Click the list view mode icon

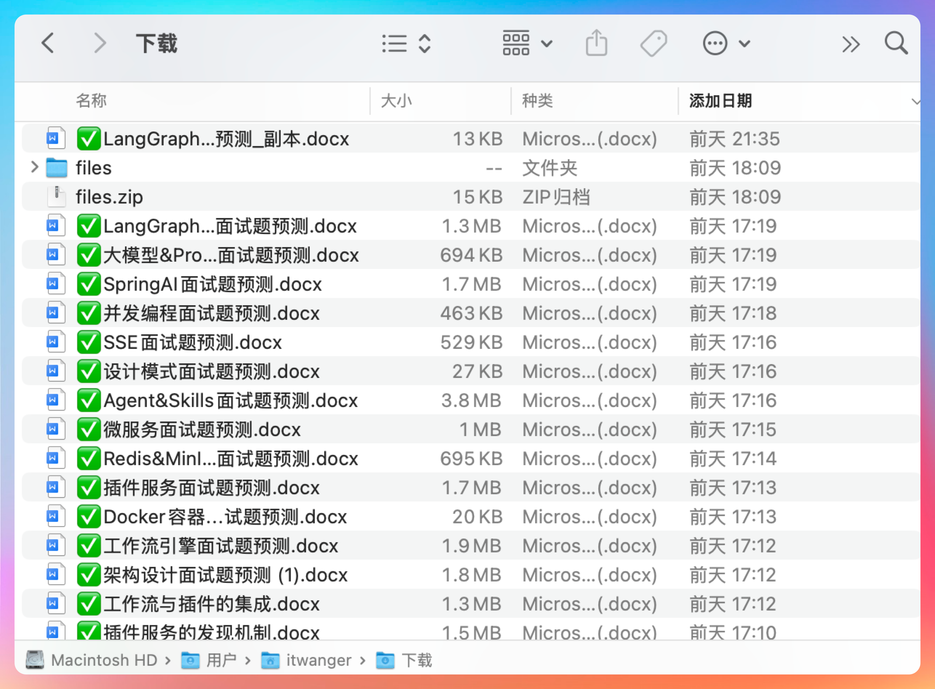click(394, 43)
